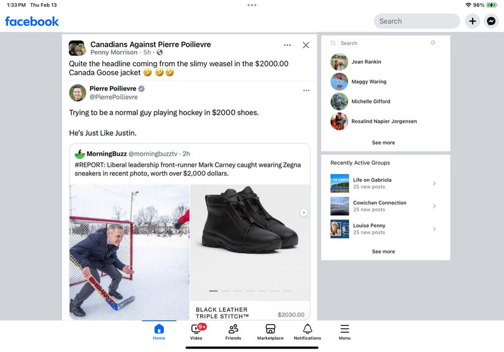Switch to the Video tab

click(x=196, y=332)
